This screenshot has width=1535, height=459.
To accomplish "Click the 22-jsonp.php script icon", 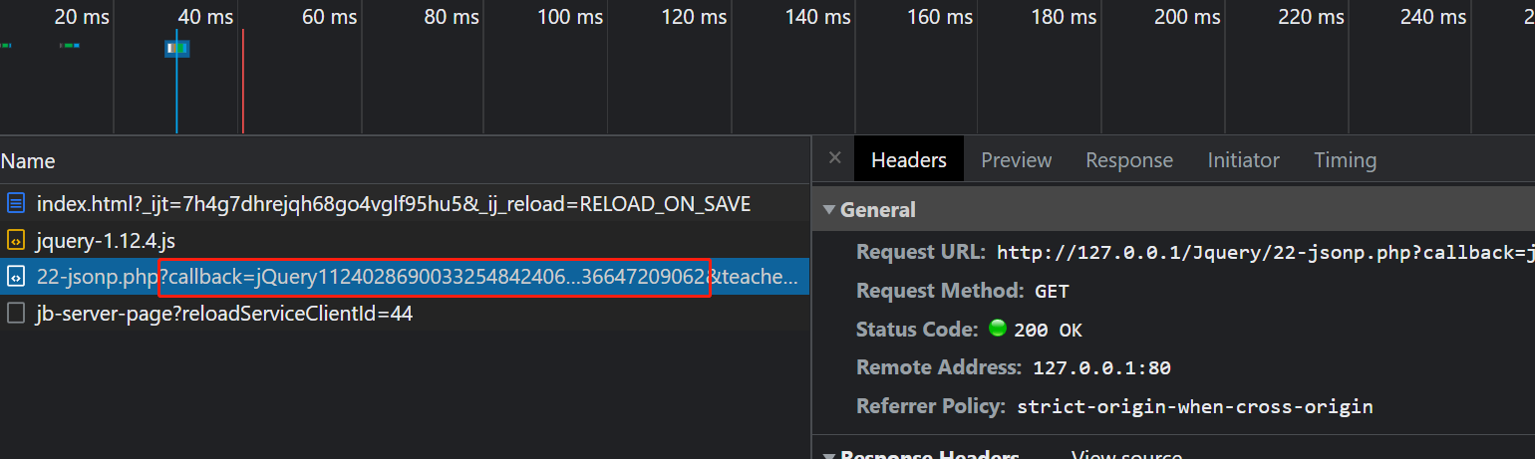I will click(15, 277).
